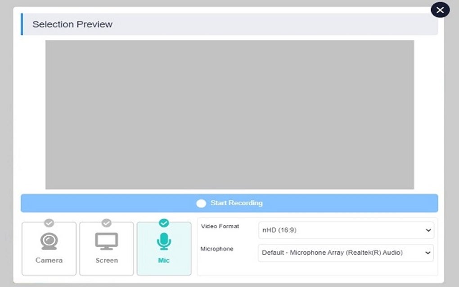Click the white record dot on Start Recording
This screenshot has width=459, height=287.
201,203
